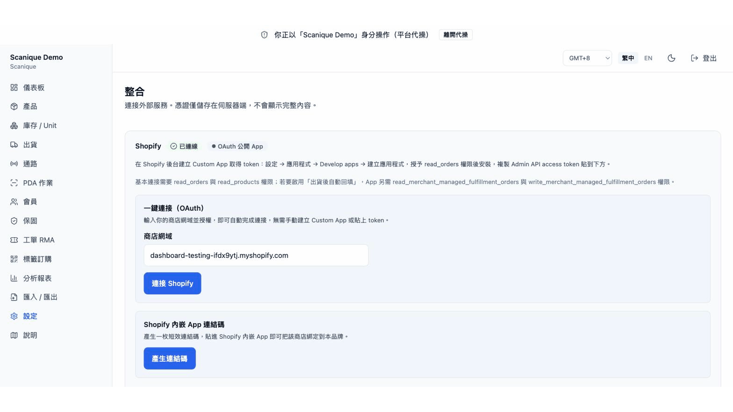Click the ticket icon beside 工單 RMA
Screen dimensions: 733x412
(14, 240)
